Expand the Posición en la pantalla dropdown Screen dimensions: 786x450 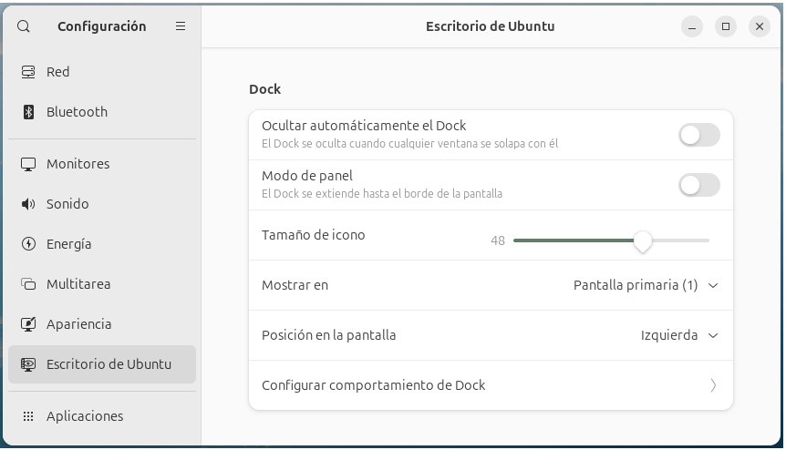[x=679, y=335]
